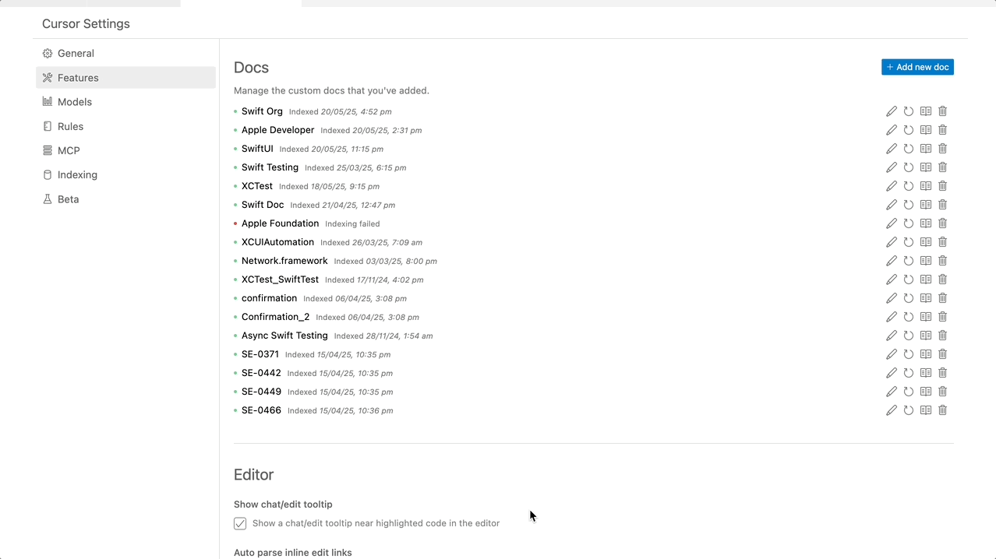Show pages for SE-0466 doc

point(926,410)
